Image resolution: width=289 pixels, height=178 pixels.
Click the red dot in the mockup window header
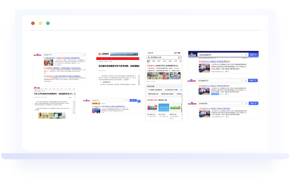click(33, 23)
